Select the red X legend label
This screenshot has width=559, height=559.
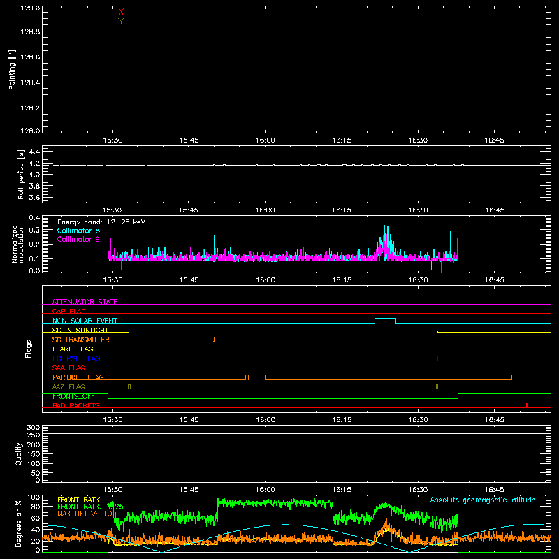pyautogui.click(x=121, y=13)
